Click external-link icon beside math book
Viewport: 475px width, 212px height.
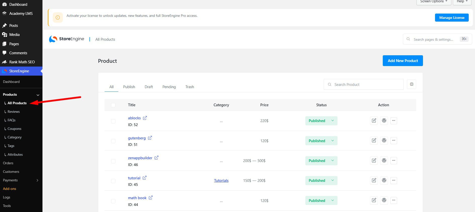pos(151,198)
